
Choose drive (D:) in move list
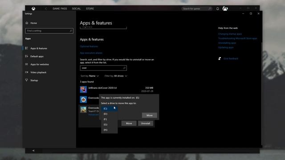pos(109,114)
